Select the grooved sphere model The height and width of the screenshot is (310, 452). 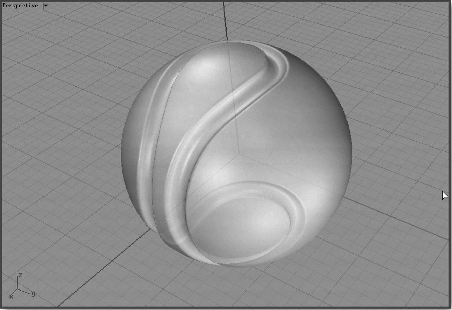pyautogui.click(x=236, y=153)
